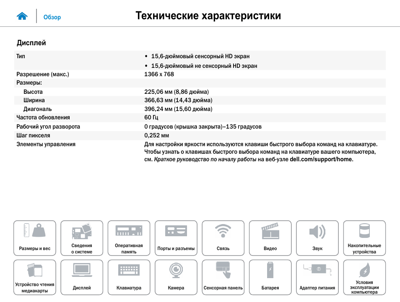Select the Сведения о системе icon
400x302 pixels.
tap(82, 238)
